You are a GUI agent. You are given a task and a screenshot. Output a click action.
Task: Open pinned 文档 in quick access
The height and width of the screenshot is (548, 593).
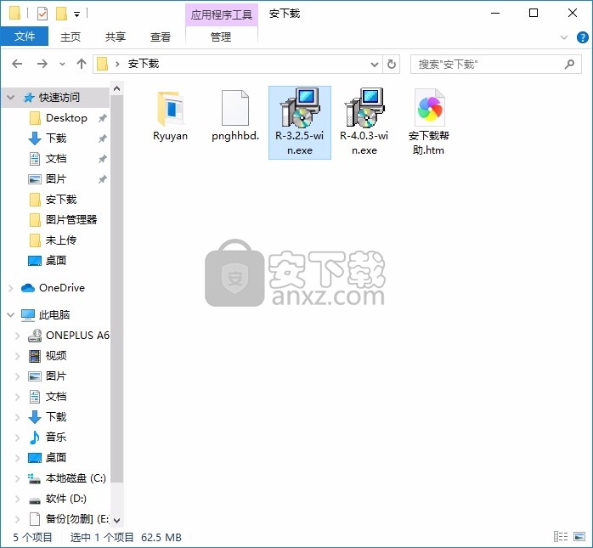pos(58,159)
